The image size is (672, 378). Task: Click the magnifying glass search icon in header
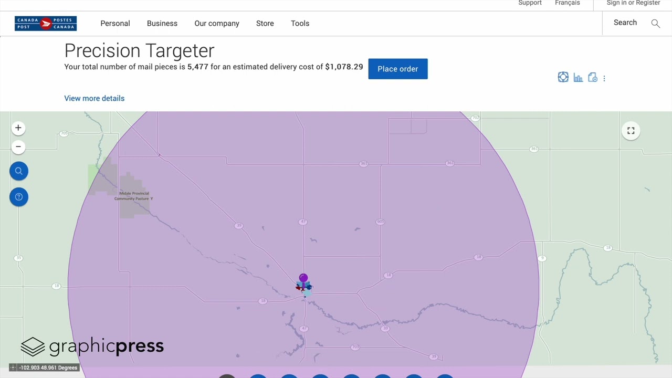(655, 23)
